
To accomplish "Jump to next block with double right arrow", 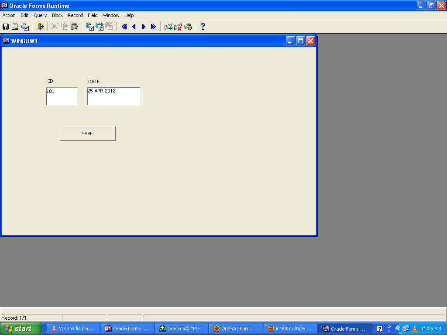I will coord(153,27).
